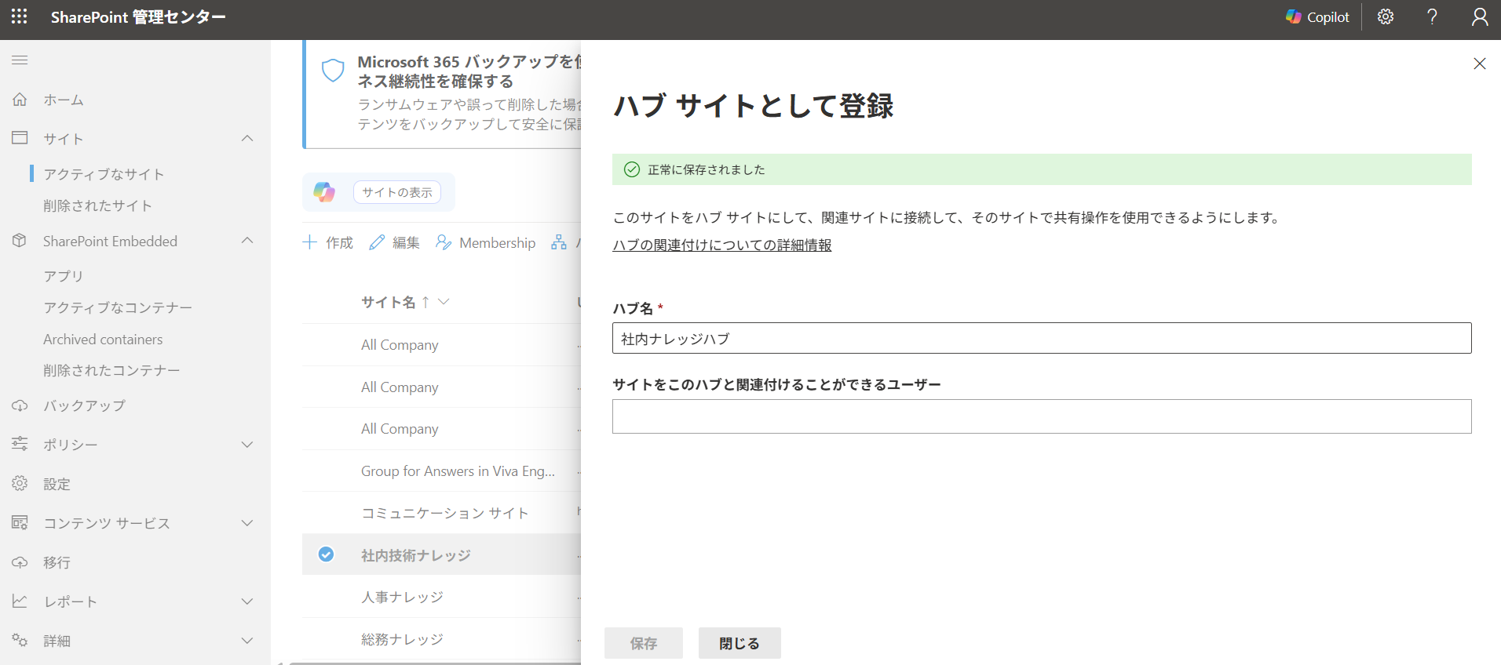Collapse the SharePoint Embedded section chevron

pyautogui.click(x=247, y=240)
